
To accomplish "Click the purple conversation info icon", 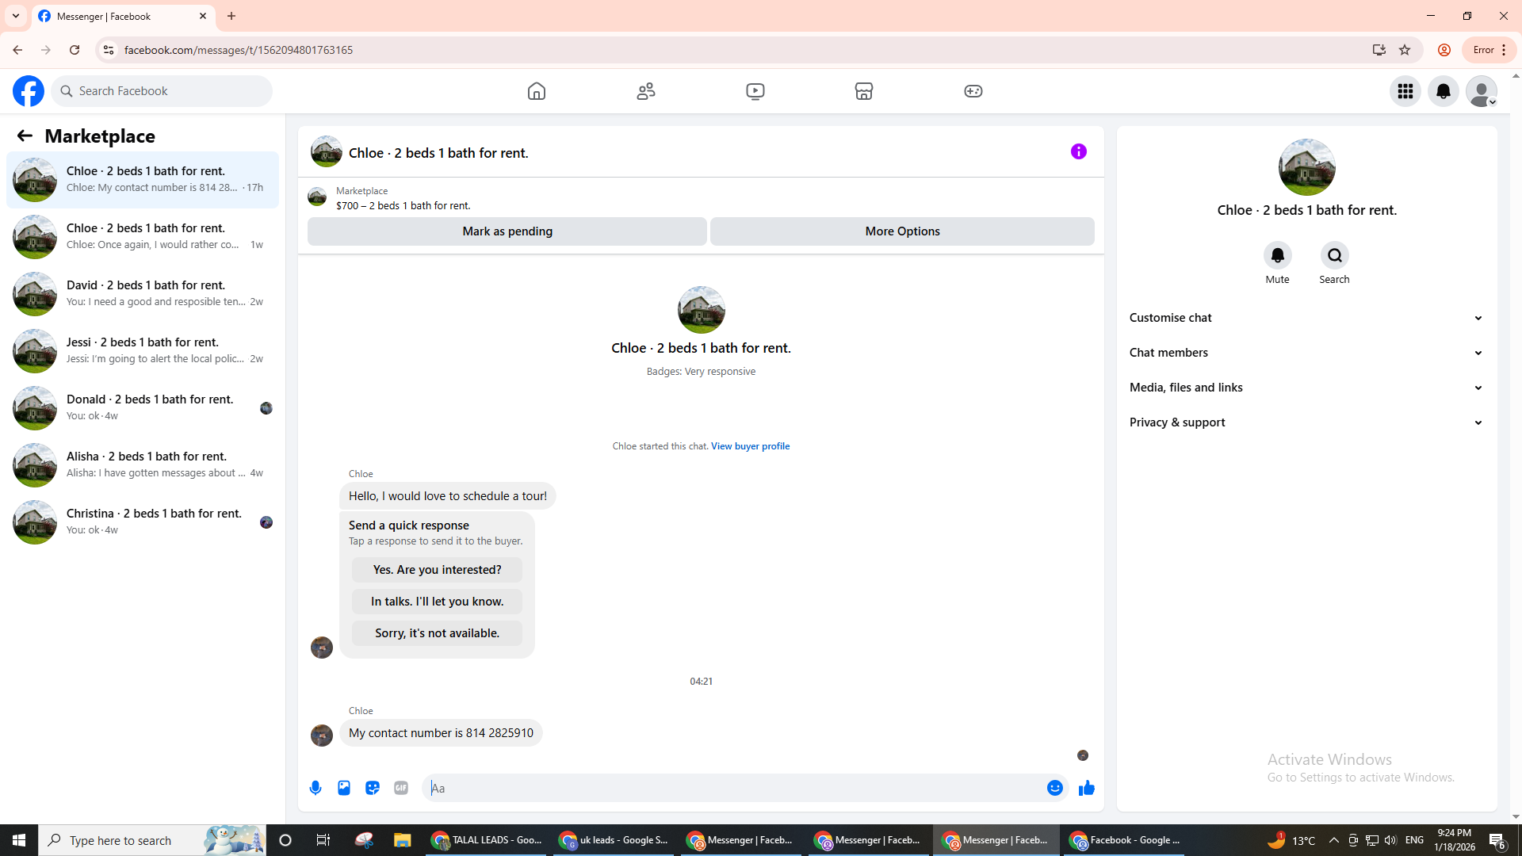I will [1078, 151].
